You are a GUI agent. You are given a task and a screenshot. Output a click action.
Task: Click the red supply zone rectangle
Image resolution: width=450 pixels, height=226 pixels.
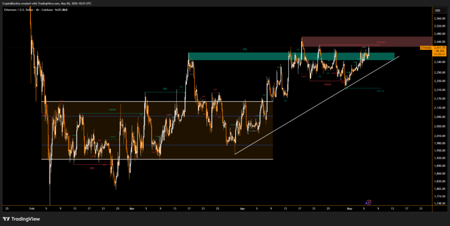point(367,42)
